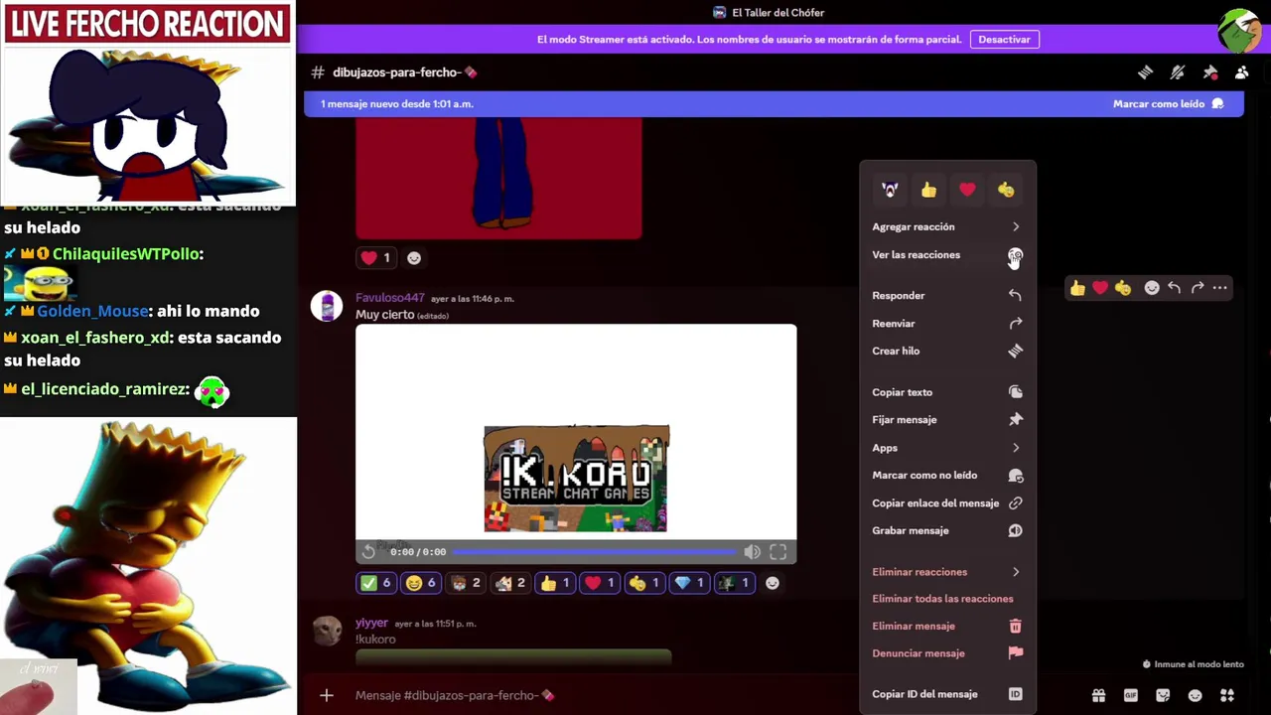Open yiyyer username profile

tap(371, 624)
